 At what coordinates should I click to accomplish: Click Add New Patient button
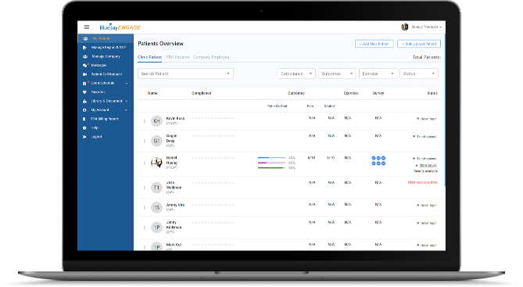tap(374, 44)
